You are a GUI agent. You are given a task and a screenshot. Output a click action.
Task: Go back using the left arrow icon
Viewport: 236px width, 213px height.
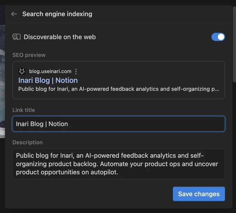[x=14, y=14]
